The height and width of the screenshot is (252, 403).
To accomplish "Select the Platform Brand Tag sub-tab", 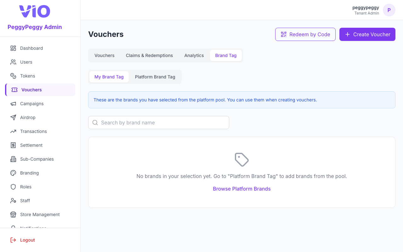I will [155, 77].
